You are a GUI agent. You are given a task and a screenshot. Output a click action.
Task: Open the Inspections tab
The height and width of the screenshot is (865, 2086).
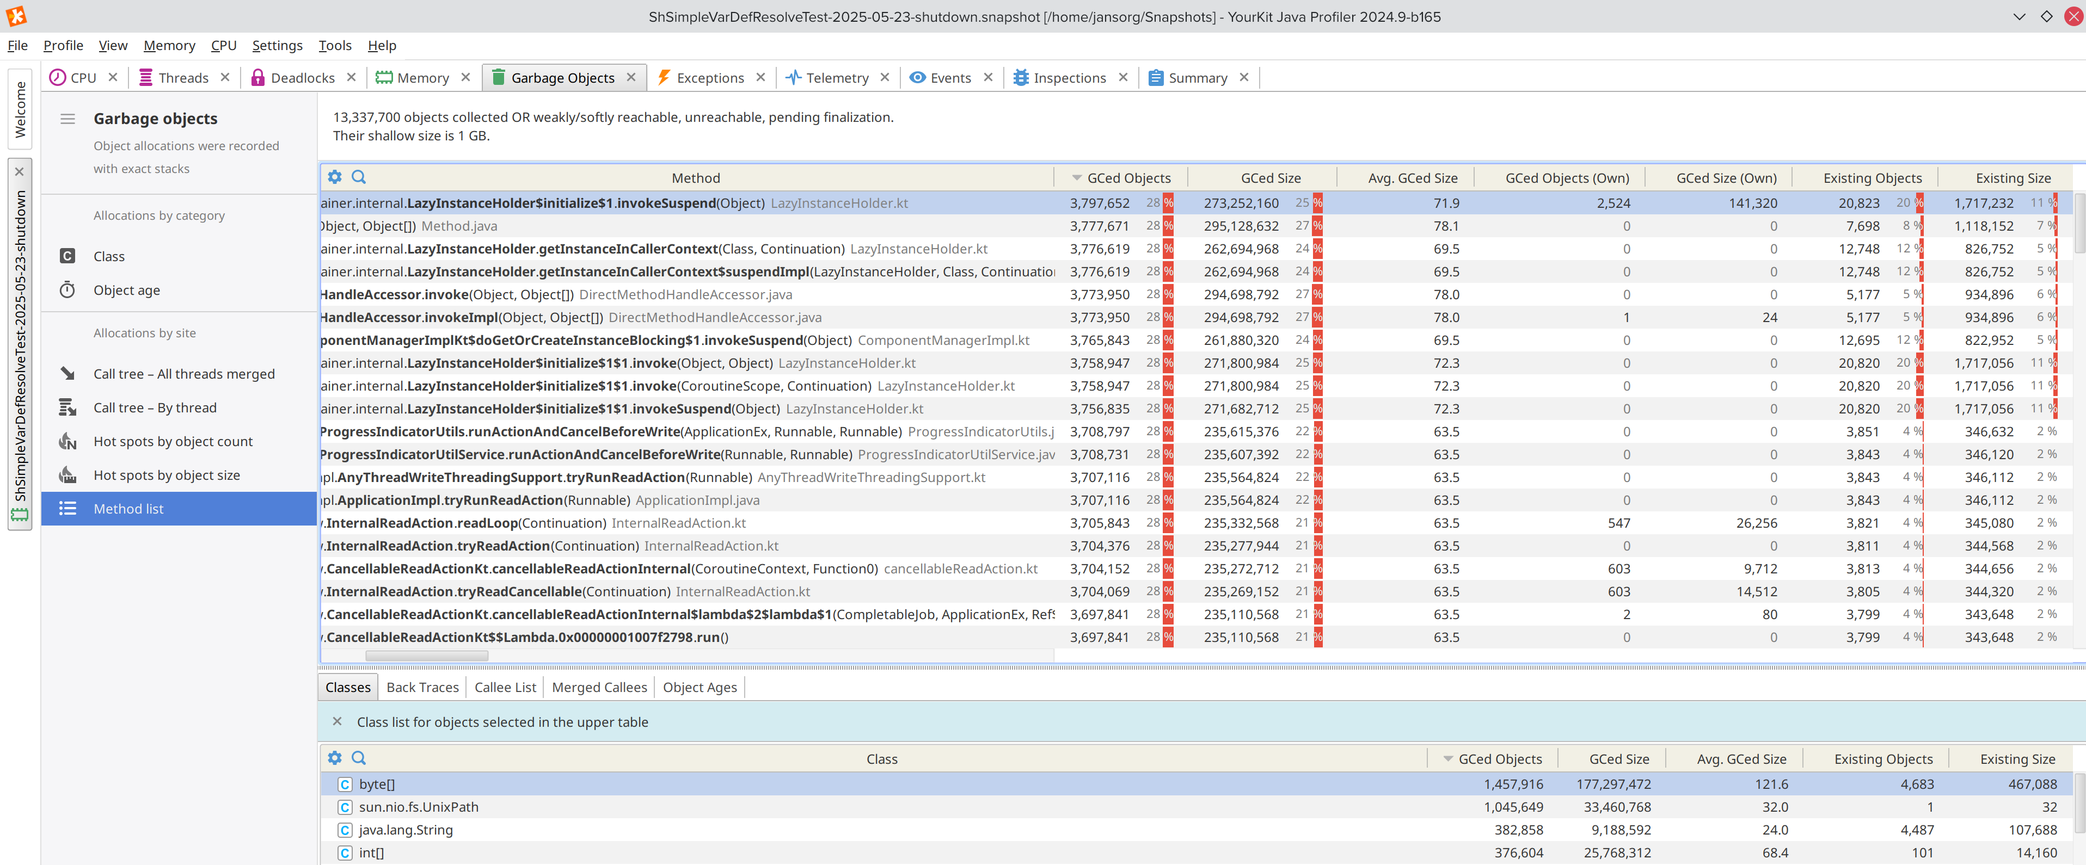click(1059, 78)
